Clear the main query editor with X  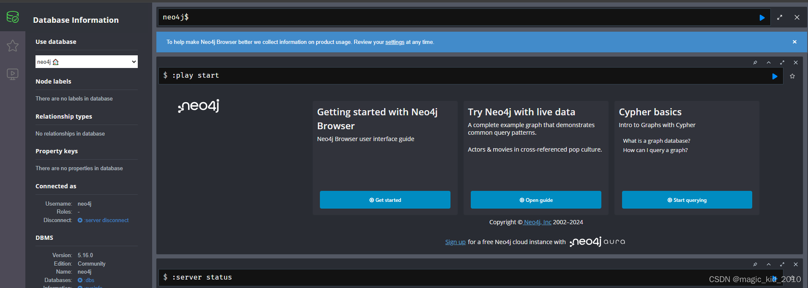click(x=797, y=17)
